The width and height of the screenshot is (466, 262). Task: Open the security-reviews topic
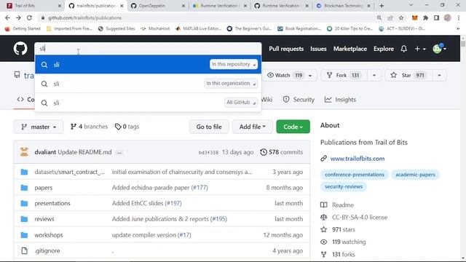point(343,186)
